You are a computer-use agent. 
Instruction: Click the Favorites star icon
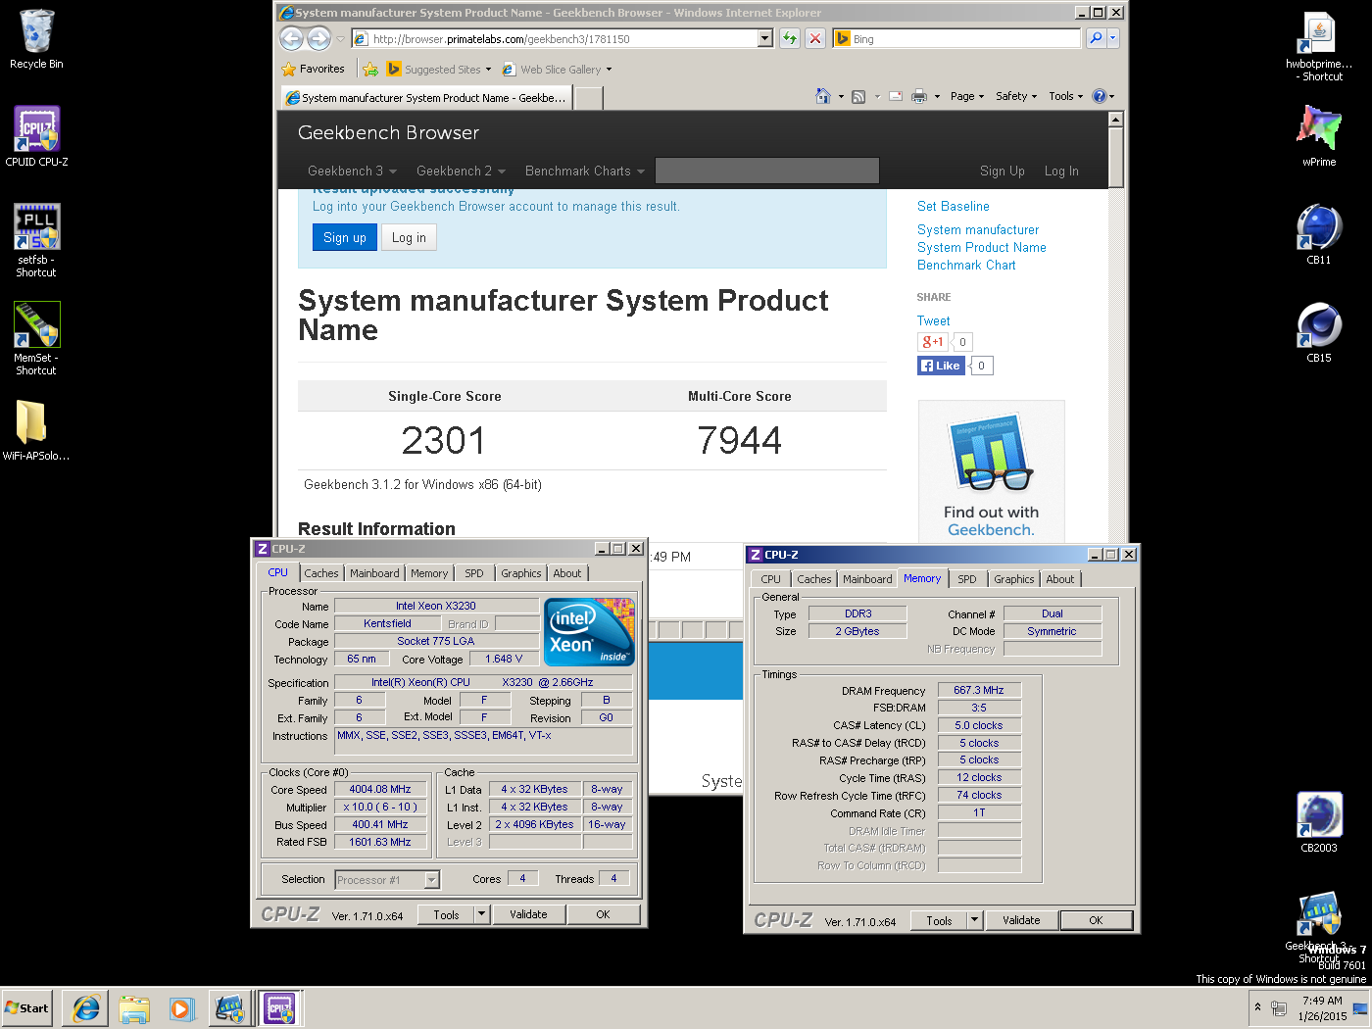click(288, 70)
